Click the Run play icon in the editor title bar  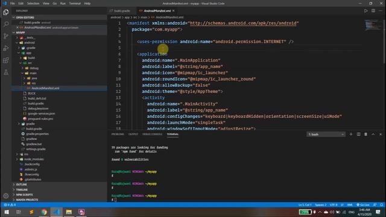click(x=366, y=11)
